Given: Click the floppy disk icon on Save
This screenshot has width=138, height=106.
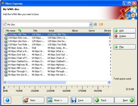Looking at the screenshot, I should pyautogui.click(x=74, y=100).
